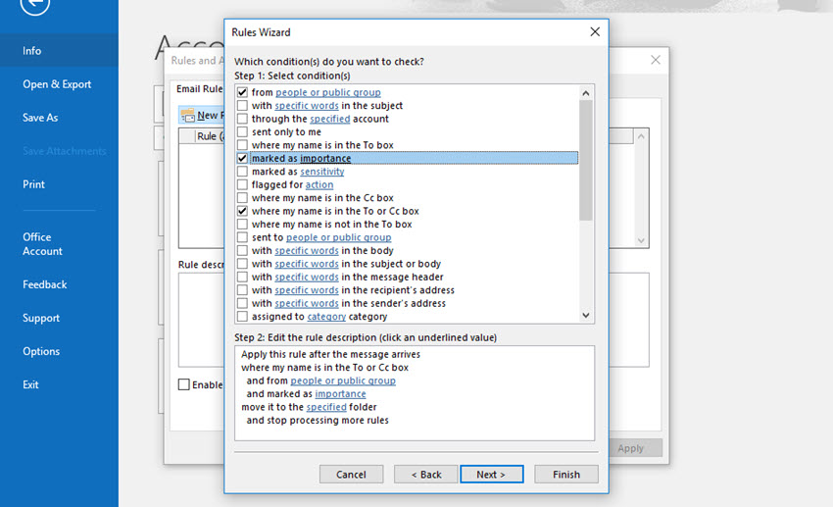Viewport: 833px width, 507px height.
Task: Click 'Apply this rule after the message arrives'
Action: (x=330, y=354)
